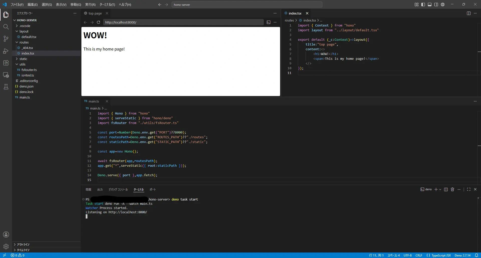
Task: Click the hono-server command center search box
Action: click(247, 4)
